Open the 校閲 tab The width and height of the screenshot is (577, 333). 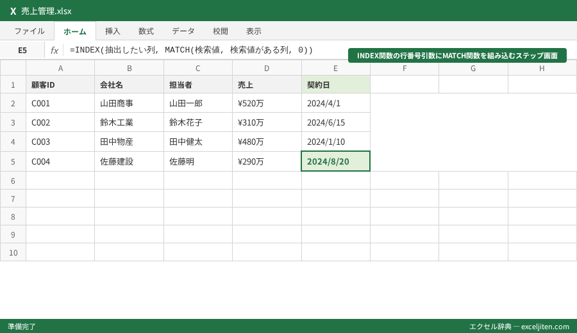pos(221,31)
